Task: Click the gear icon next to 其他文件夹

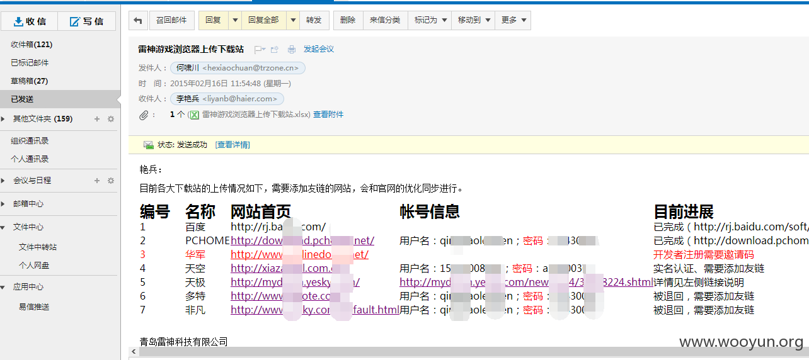Action: [111, 119]
